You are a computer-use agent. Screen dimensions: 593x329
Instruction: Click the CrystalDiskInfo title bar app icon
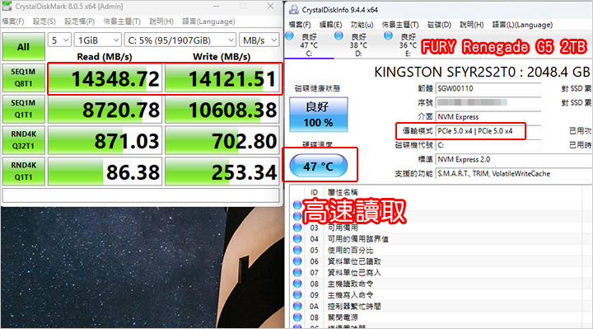click(x=293, y=10)
